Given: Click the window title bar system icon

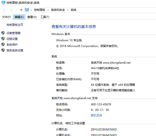Looking at the screenshot, I should 3,3.
